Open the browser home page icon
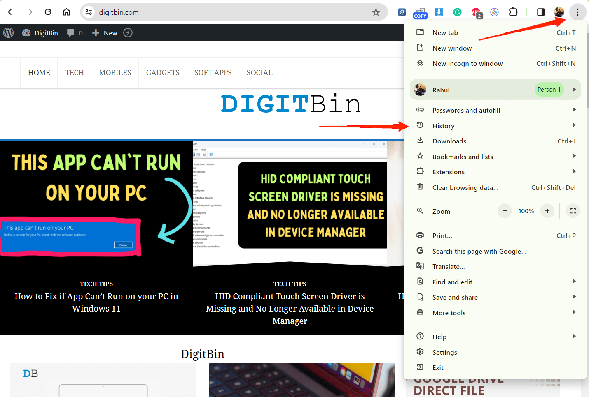Image resolution: width=589 pixels, height=397 pixels. 66,12
